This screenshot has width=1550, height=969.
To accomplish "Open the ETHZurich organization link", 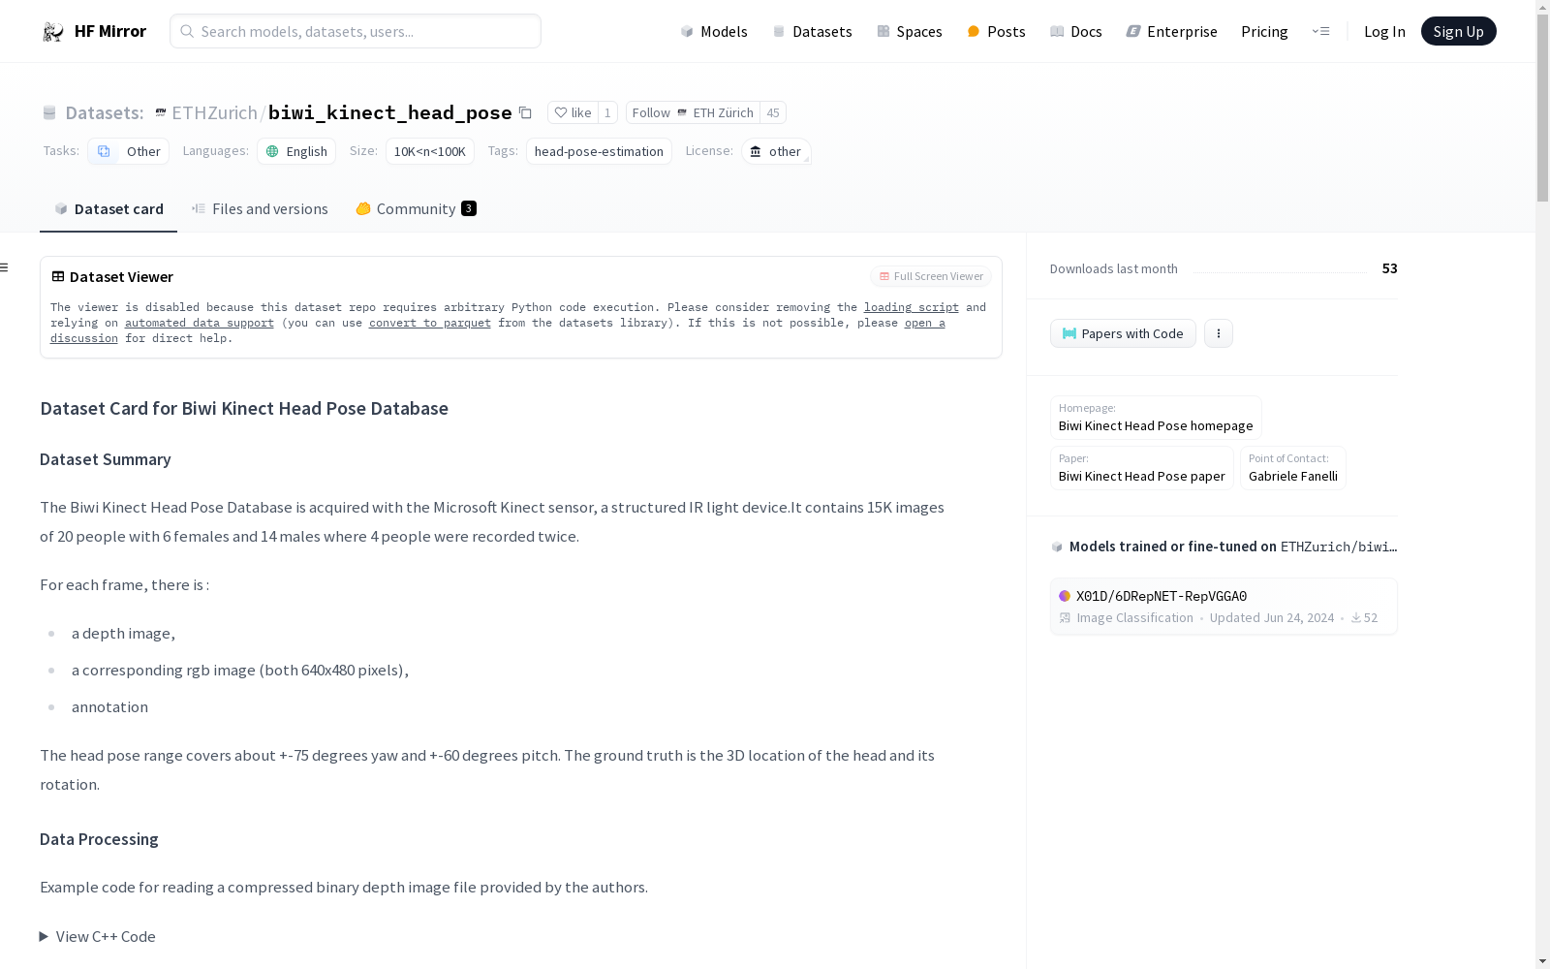I will coord(214,112).
